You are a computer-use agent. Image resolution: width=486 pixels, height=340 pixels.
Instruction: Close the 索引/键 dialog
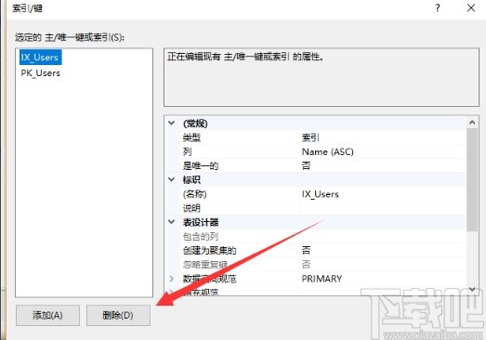point(471,8)
